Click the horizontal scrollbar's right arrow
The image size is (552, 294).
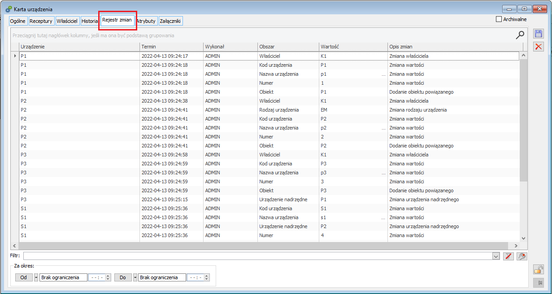516,246
